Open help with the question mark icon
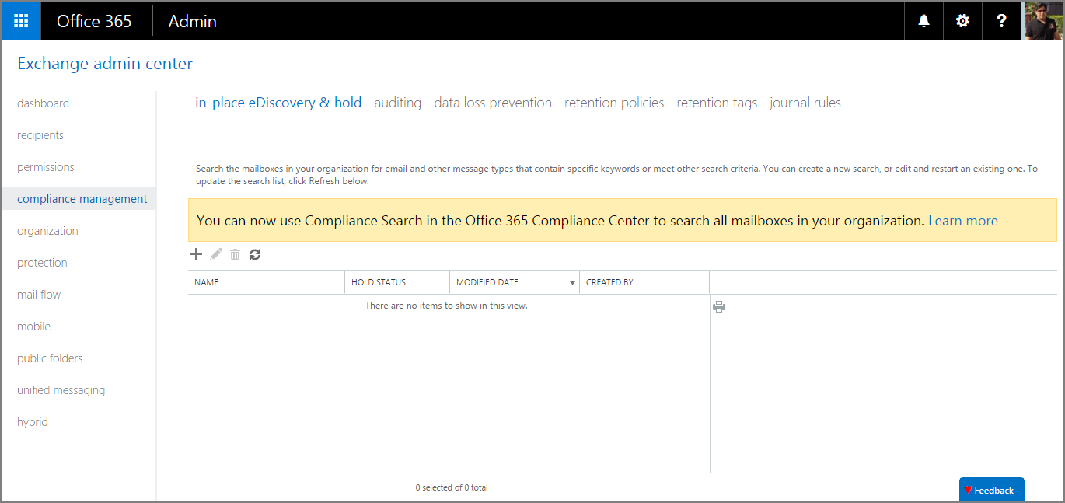 1001,21
